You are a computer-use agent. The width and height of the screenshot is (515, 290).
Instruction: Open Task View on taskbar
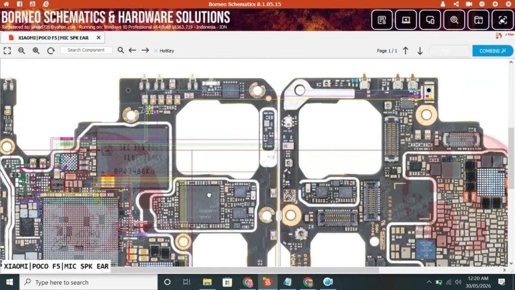(187, 282)
